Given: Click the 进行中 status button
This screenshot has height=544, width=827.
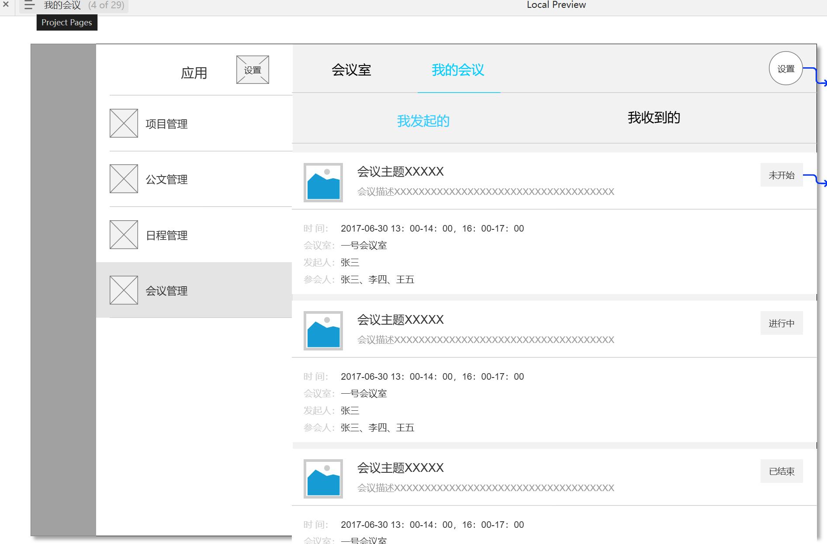Looking at the screenshot, I should point(782,323).
